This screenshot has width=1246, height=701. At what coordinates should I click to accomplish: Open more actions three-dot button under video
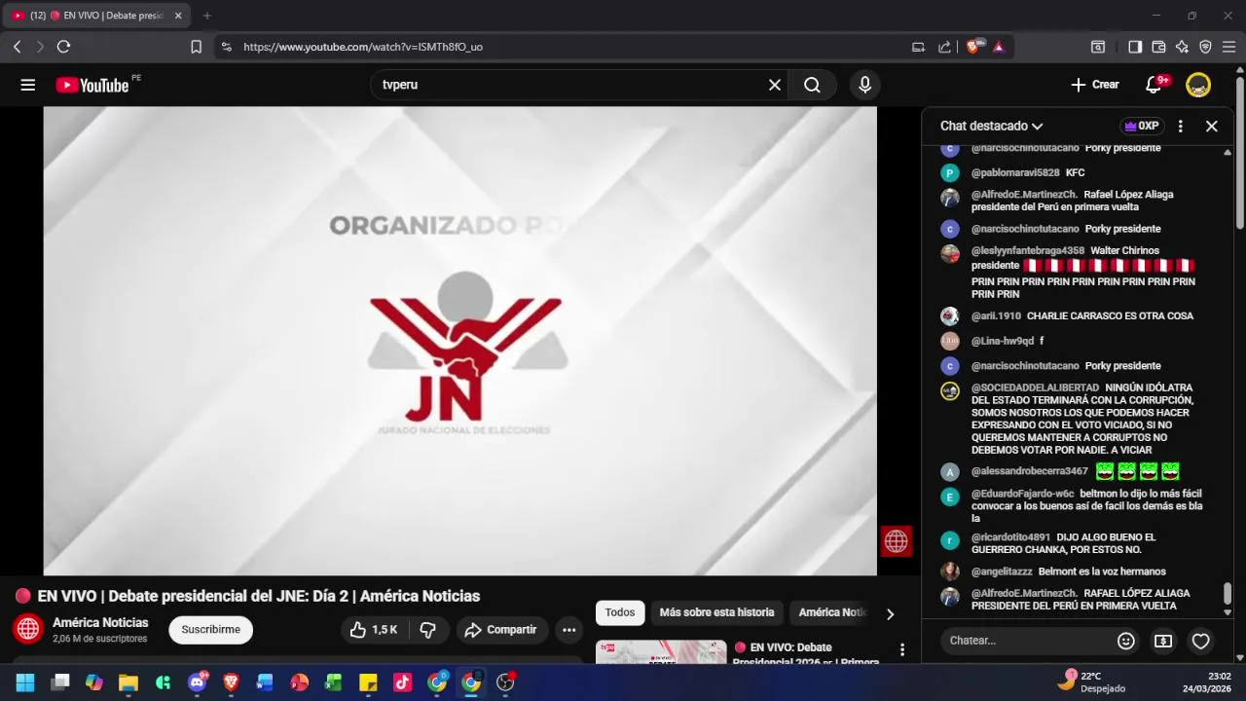coord(569,630)
